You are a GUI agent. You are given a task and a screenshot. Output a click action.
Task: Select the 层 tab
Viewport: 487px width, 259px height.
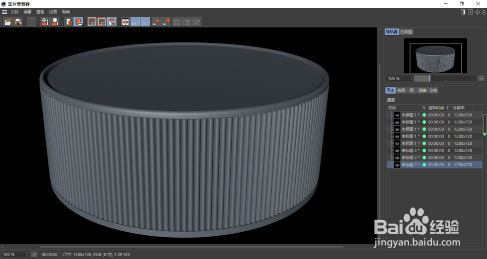(x=412, y=90)
